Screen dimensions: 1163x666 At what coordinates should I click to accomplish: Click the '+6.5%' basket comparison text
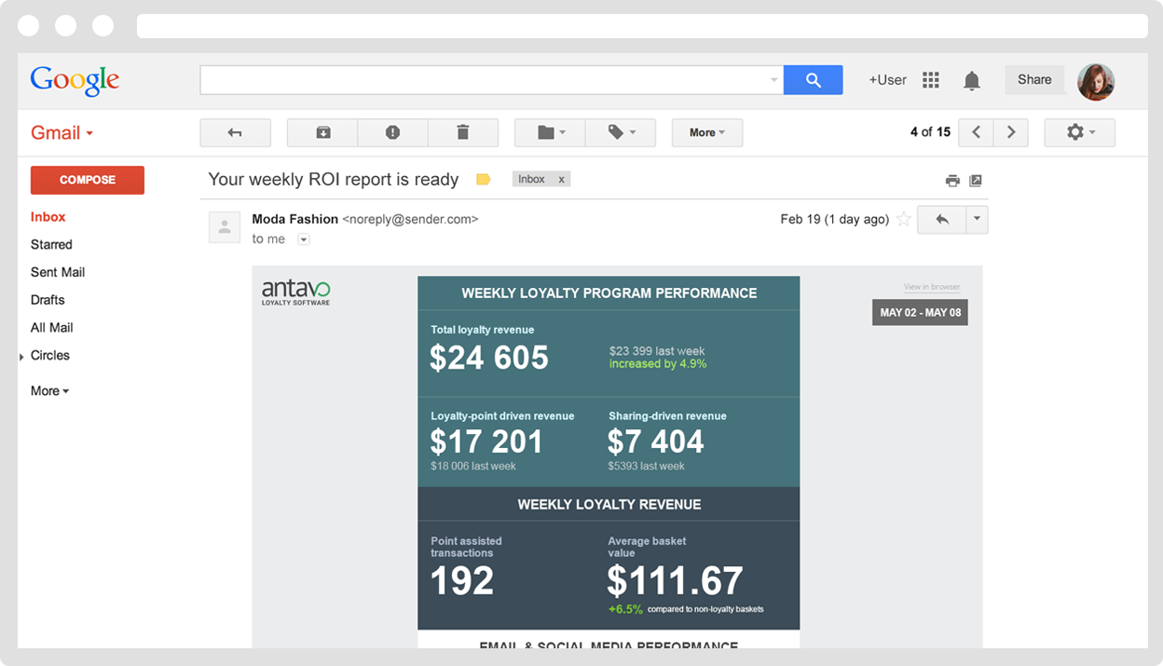coord(625,609)
